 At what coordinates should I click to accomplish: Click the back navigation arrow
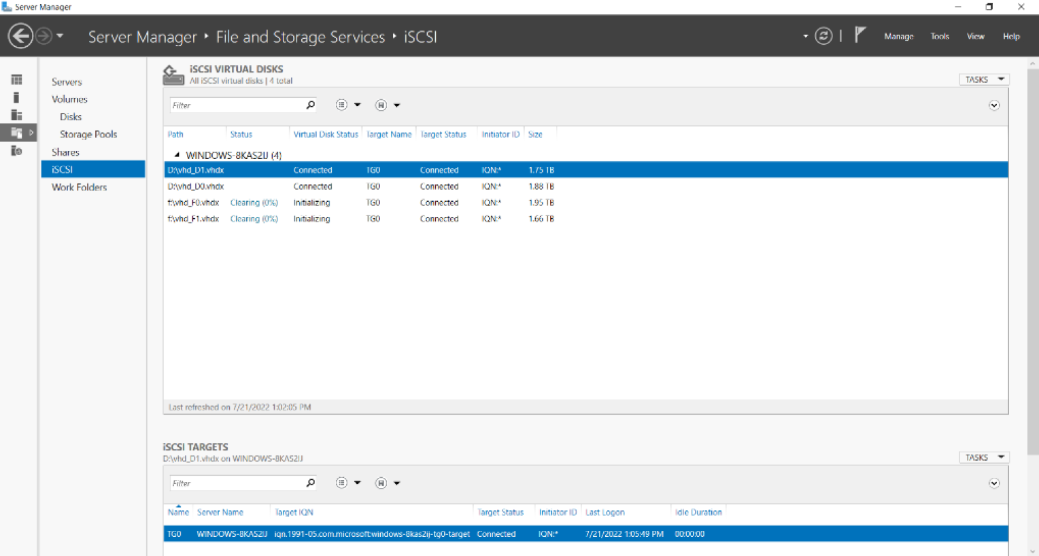pos(20,36)
